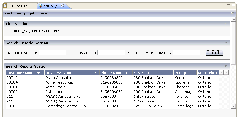Click the sort icon in M Street column
Image resolution: width=239 pixels, height=120 pixels.
click(170, 73)
